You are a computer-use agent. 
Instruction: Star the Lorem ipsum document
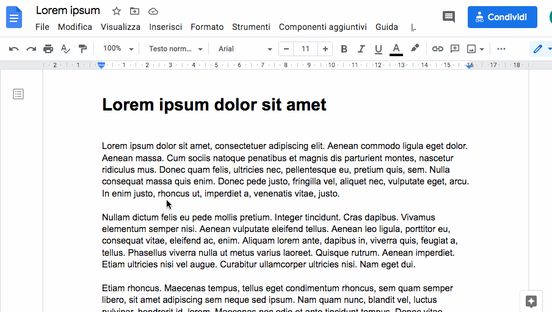pyautogui.click(x=117, y=11)
